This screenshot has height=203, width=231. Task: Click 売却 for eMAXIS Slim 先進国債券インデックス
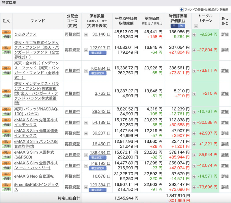click(x=6, y=135)
